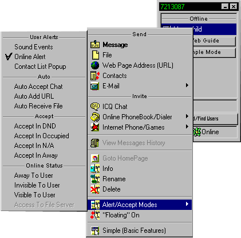Click the Web Guide button
This screenshot has width=241, height=238.
pos(214,41)
